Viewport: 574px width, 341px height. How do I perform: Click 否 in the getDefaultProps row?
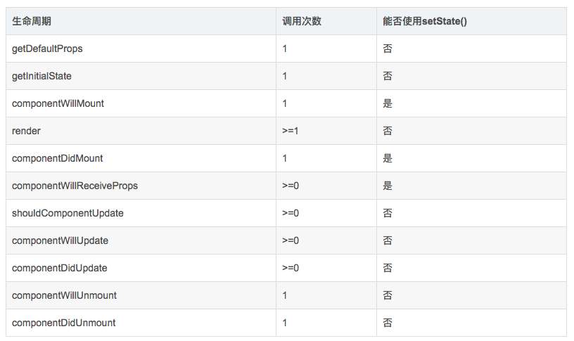(x=388, y=49)
